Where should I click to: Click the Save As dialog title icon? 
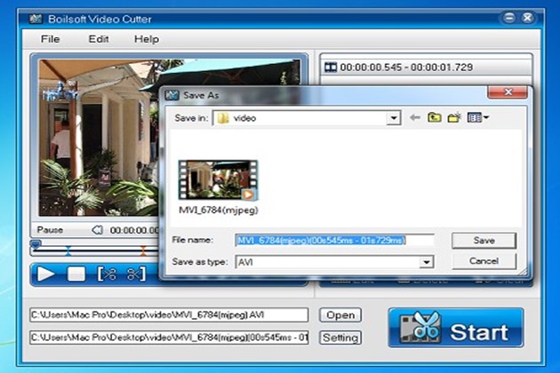[172, 95]
